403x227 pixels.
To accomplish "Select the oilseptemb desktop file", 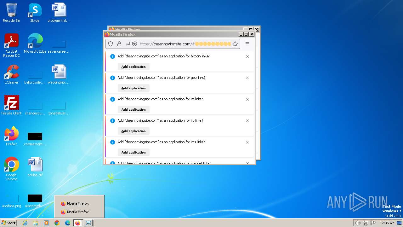I will point(35,201).
